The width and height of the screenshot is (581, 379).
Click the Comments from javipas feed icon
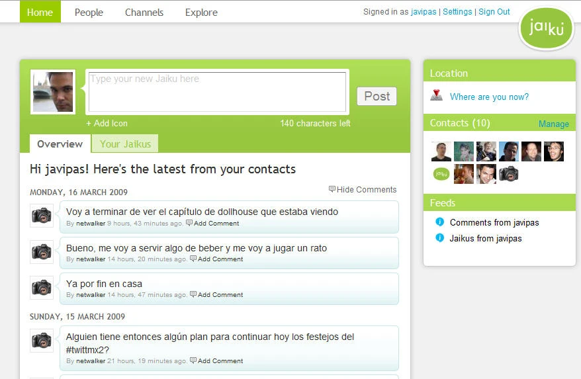(x=439, y=222)
